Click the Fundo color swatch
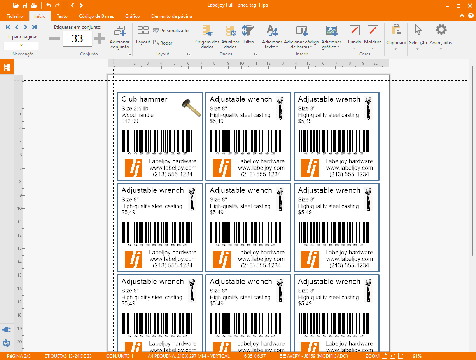The image size is (476, 360). [x=355, y=30]
